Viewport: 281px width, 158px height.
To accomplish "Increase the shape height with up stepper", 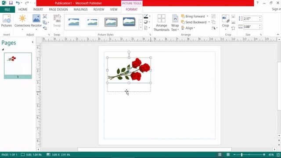I will click(260, 18).
